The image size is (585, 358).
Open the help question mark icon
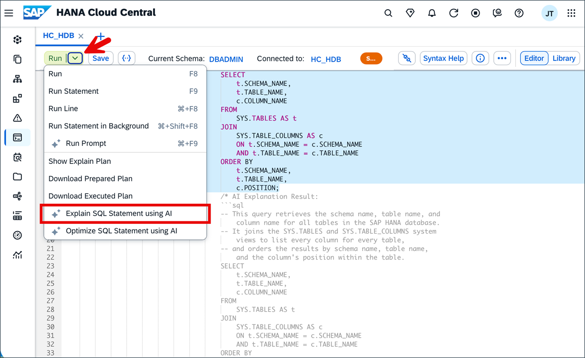(519, 13)
